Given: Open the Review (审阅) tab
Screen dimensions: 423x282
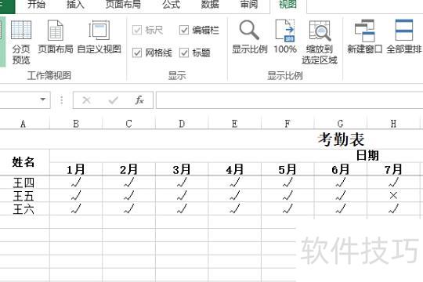Looking at the screenshot, I should click(x=249, y=5).
